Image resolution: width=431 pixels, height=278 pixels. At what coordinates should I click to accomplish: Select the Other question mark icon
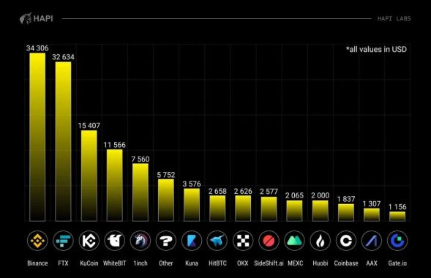pos(166,241)
